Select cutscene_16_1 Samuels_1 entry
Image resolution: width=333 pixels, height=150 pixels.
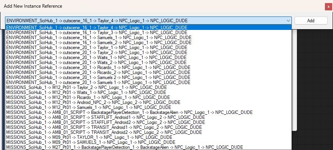click(x=148, y=38)
